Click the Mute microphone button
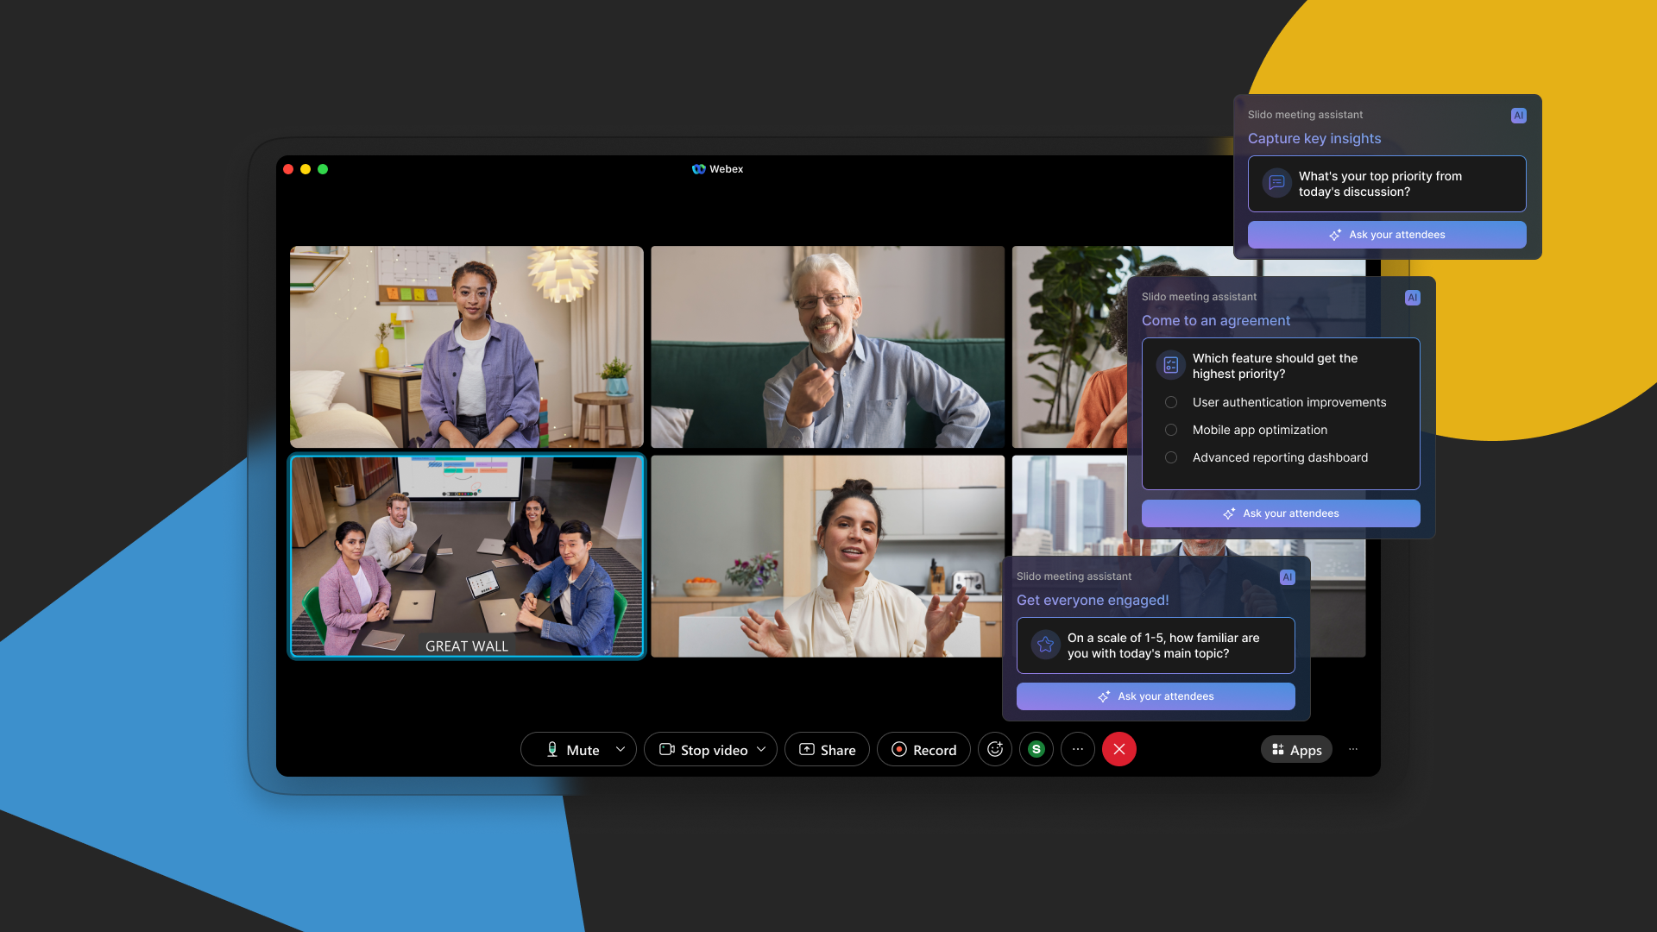1657x932 pixels. click(x=570, y=750)
